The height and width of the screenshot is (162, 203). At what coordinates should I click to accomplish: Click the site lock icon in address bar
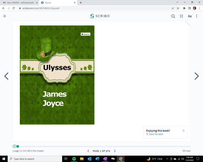(20, 8)
